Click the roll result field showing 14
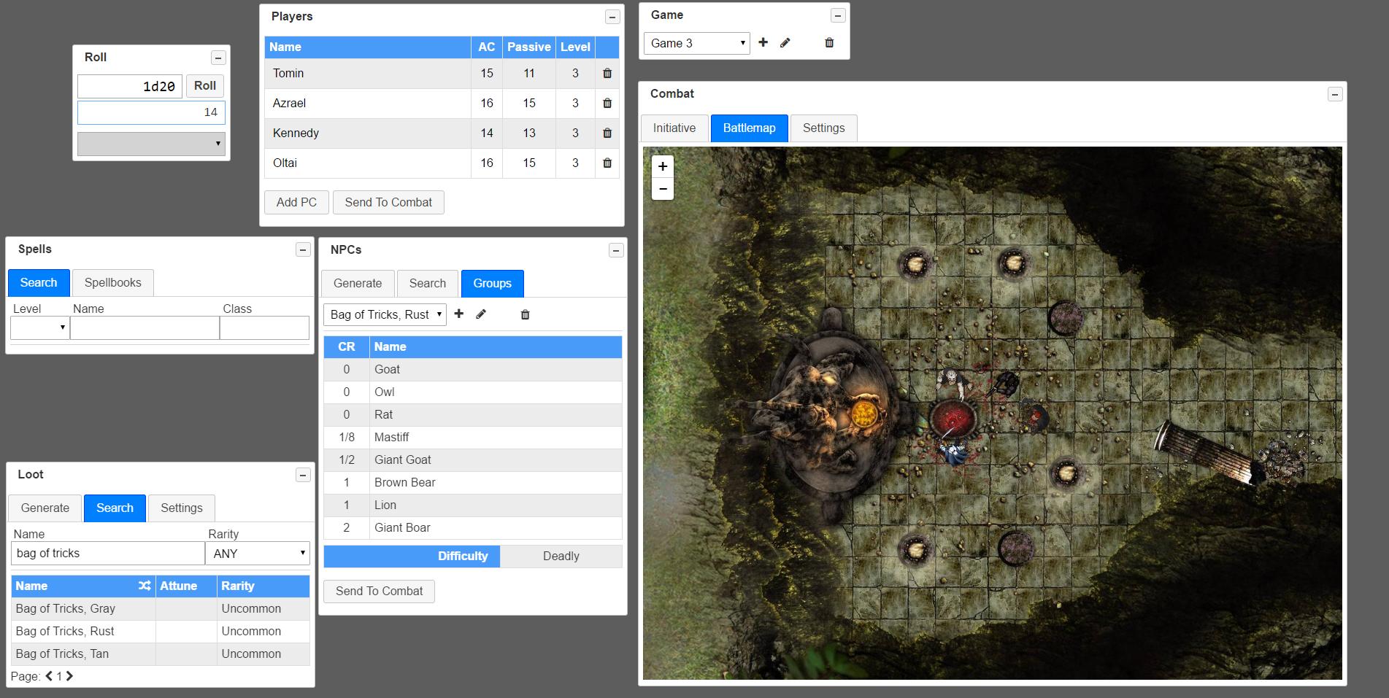This screenshot has width=1389, height=698. [151, 112]
